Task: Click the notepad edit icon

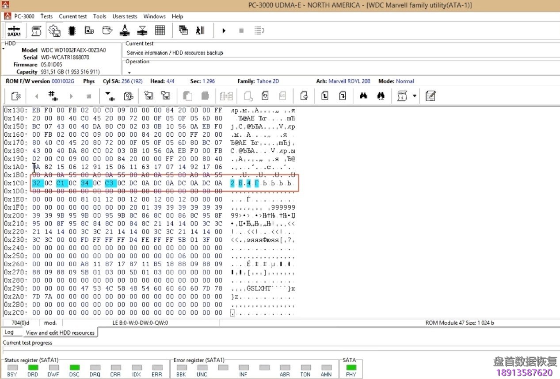Action: [x=430, y=96]
